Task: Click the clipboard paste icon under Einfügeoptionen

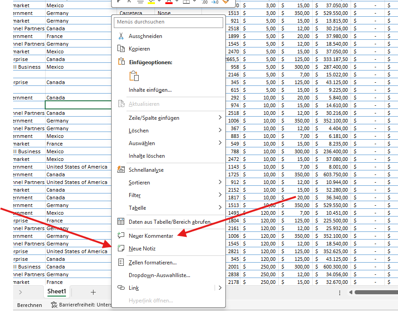Action: coord(134,76)
